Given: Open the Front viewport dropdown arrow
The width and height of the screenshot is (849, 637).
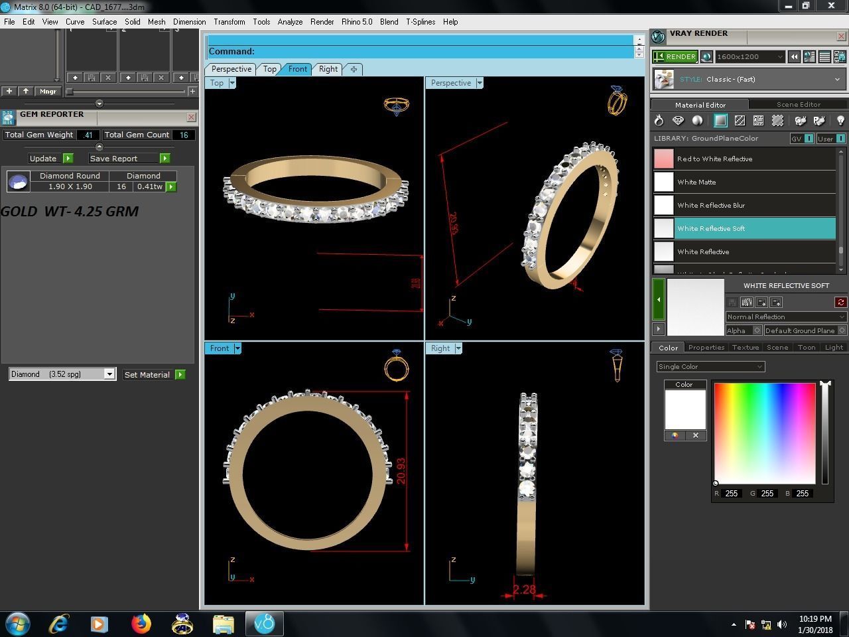Looking at the screenshot, I should 237,348.
